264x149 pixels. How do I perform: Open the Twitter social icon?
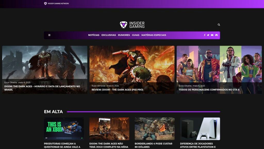tap(208, 35)
